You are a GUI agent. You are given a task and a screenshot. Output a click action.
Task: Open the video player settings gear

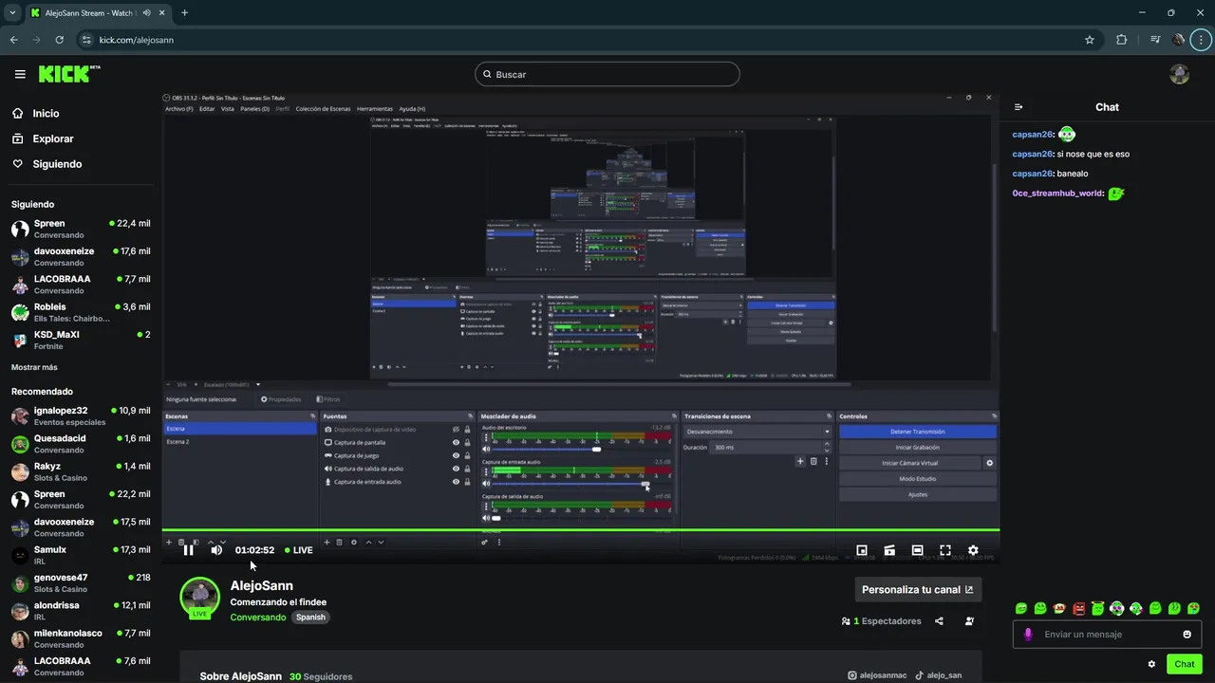click(x=973, y=550)
